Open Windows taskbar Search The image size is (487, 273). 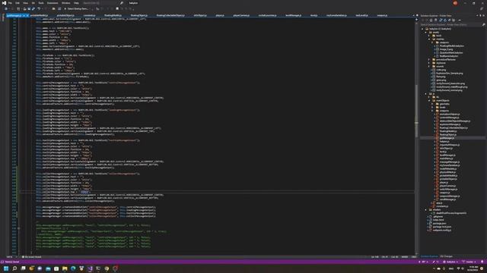[14, 268]
